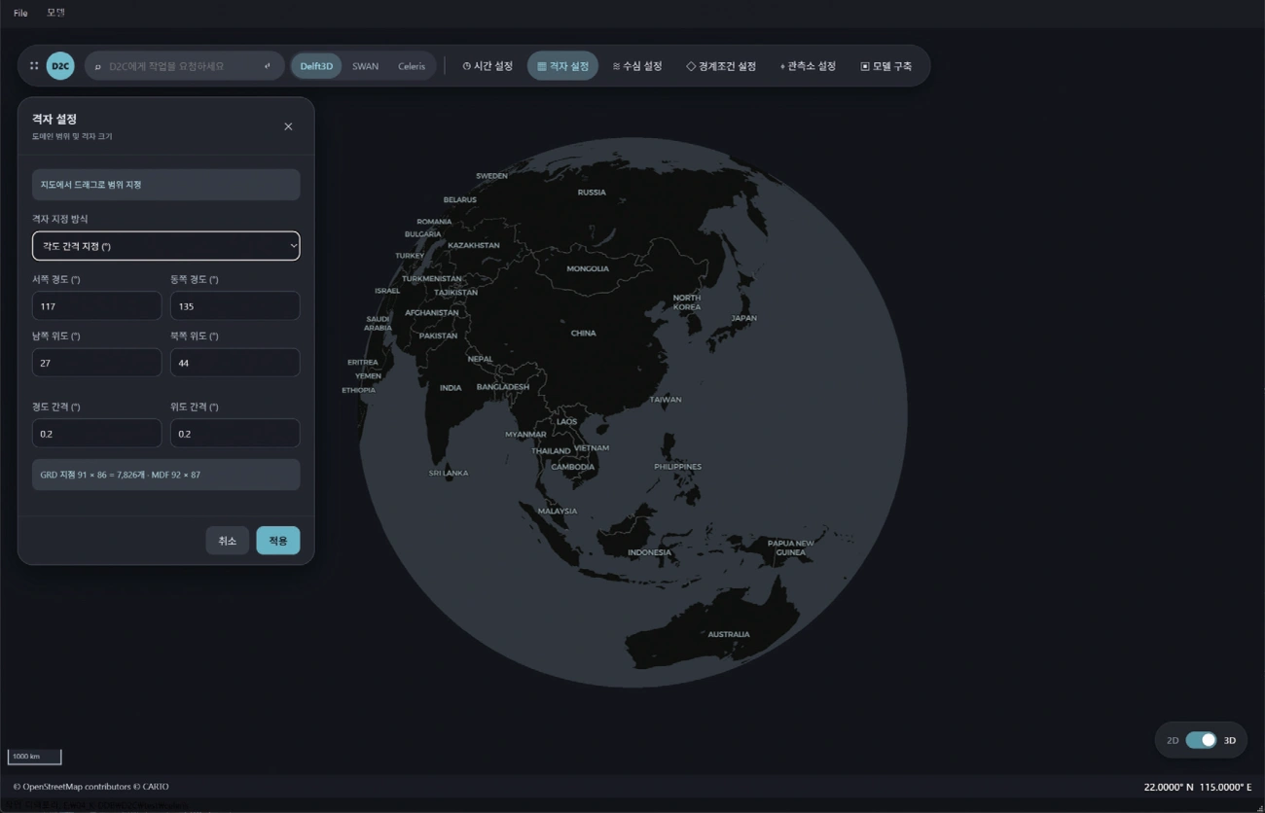1265x813 pixels.
Task: Click 지도에서 드래그로 범위 지정 button
Action: (166, 185)
